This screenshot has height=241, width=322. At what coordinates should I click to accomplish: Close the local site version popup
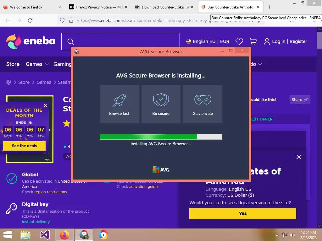(x=299, y=157)
